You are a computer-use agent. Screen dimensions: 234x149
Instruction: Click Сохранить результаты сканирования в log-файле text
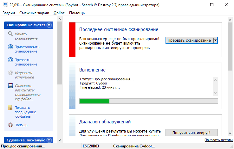tap(28, 92)
